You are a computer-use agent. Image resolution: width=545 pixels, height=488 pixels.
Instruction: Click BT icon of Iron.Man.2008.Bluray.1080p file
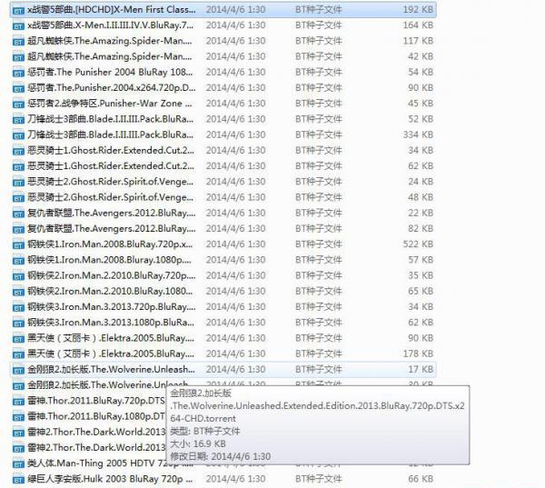point(18,261)
